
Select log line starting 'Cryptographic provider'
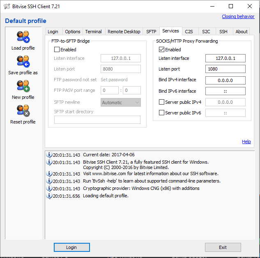coord(141,188)
